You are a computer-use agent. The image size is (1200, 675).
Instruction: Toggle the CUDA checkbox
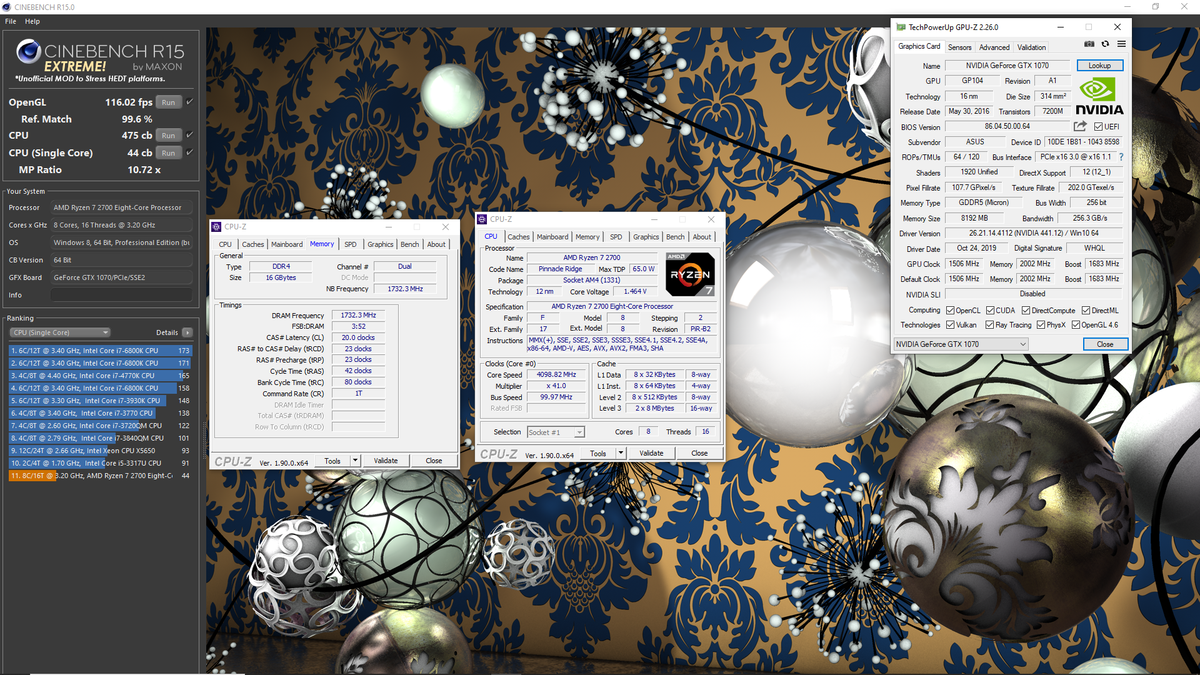click(x=990, y=311)
